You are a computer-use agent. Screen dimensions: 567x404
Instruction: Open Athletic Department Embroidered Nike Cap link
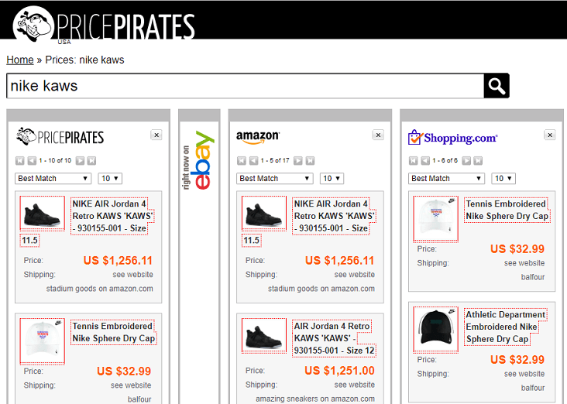click(507, 327)
